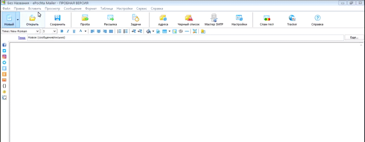Open the Просмотр menu
Image resolution: width=365 pixels, height=142 pixels.
52,9
